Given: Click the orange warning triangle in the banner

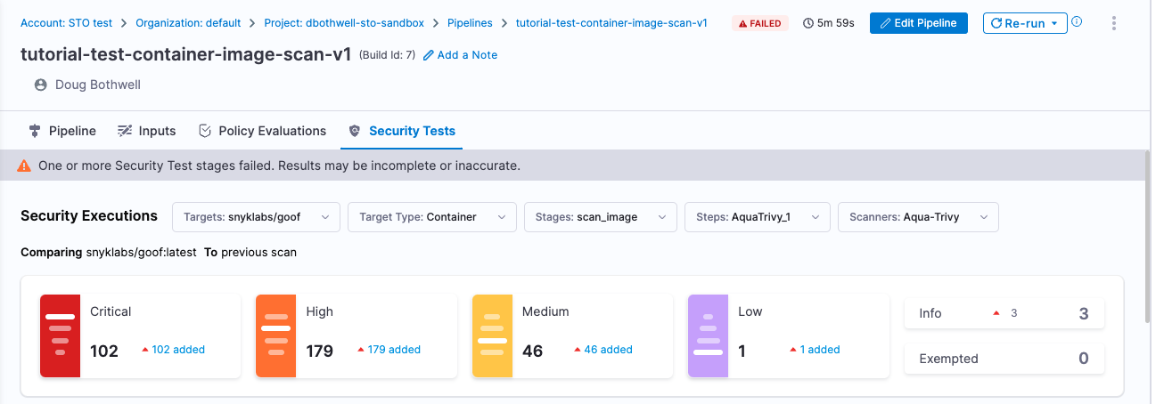Looking at the screenshot, I should point(25,166).
